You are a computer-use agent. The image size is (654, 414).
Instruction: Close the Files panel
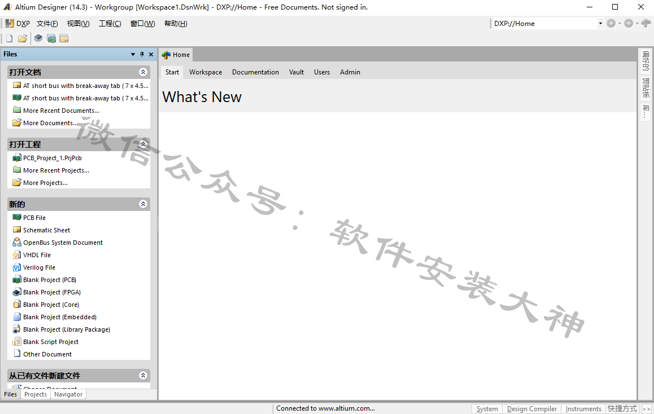(151, 55)
